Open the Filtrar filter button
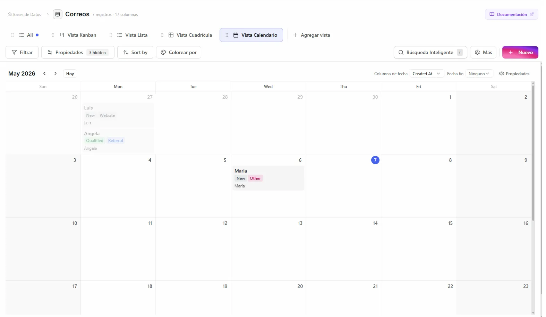 [22, 52]
